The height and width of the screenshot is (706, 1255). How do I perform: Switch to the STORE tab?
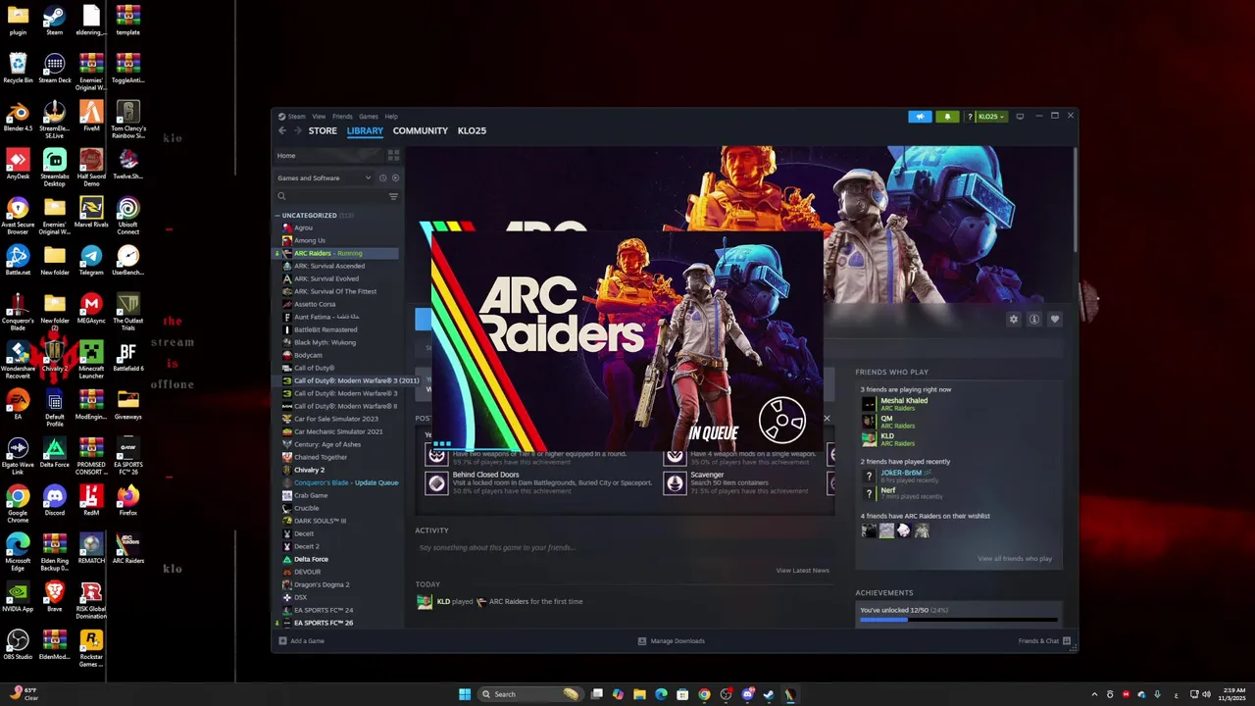click(323, 130)
